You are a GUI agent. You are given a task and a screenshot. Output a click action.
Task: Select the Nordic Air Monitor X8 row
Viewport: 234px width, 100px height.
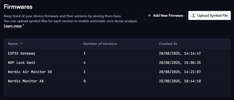[x=117, y=72]
